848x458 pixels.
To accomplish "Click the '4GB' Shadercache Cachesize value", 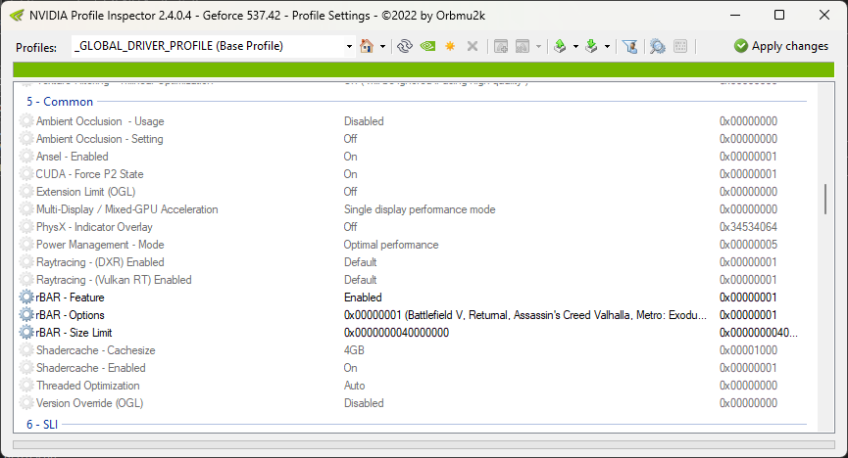I will click(x=354, y=350).
